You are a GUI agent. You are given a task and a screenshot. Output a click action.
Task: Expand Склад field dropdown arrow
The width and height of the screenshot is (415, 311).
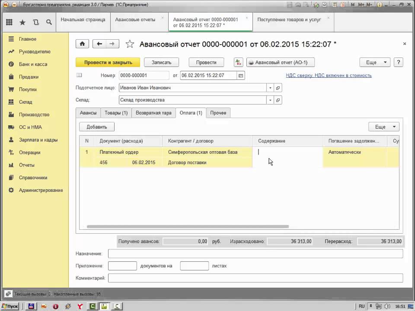[270, 100]
